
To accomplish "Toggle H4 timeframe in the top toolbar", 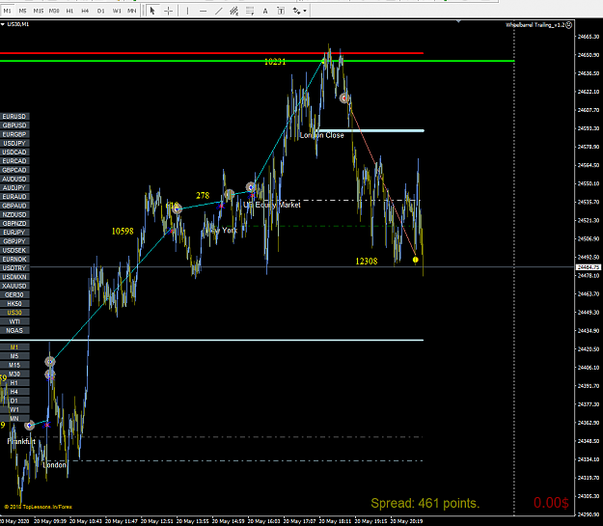I will (x=85, y=11).
